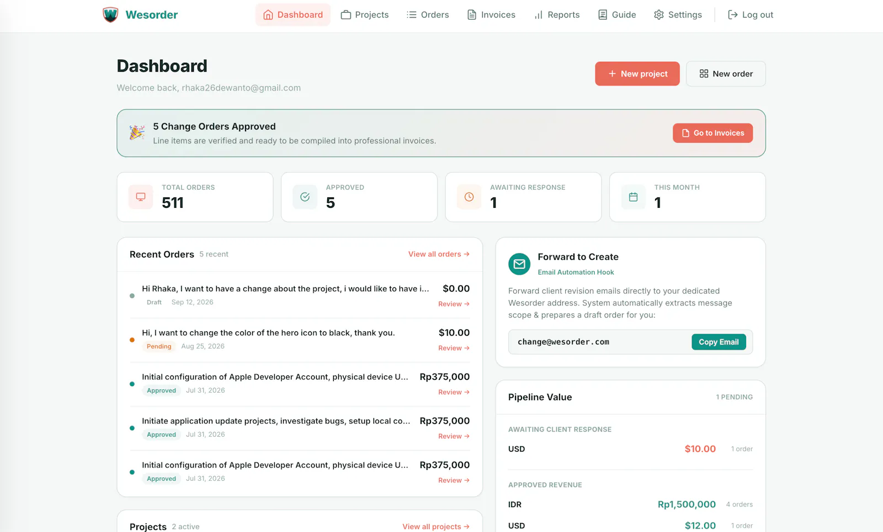Open View all projects link

436,526
